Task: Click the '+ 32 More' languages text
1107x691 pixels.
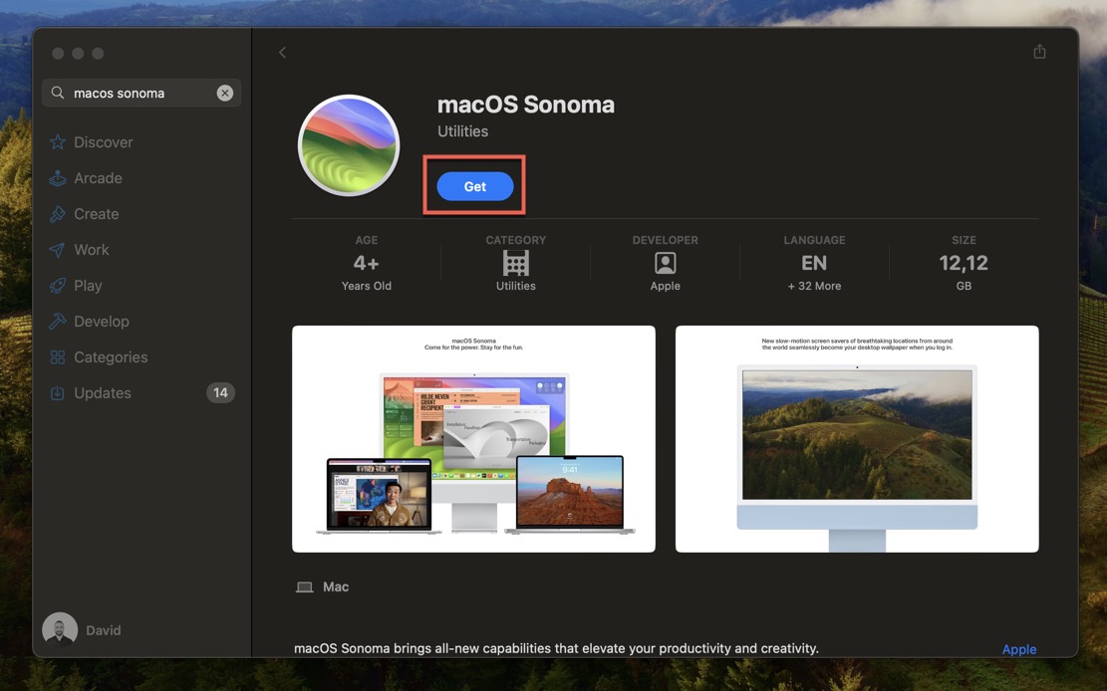Action: coord(814,286)
